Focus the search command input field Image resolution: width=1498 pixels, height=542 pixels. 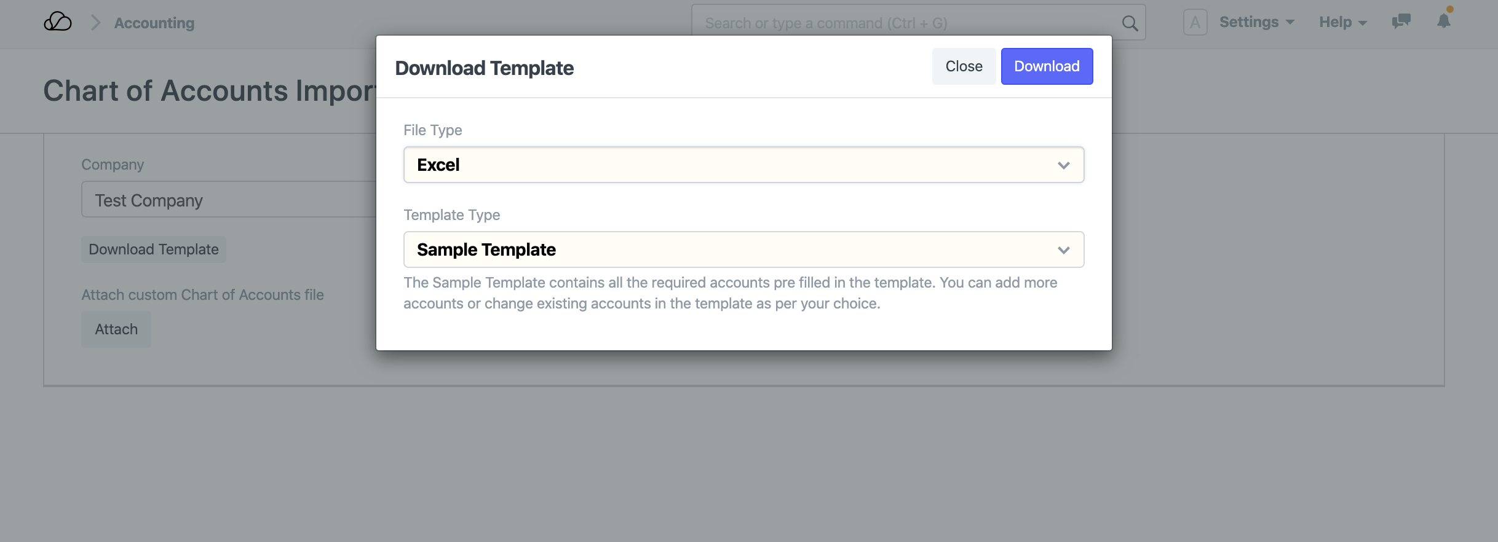click(x=904, y=23)
